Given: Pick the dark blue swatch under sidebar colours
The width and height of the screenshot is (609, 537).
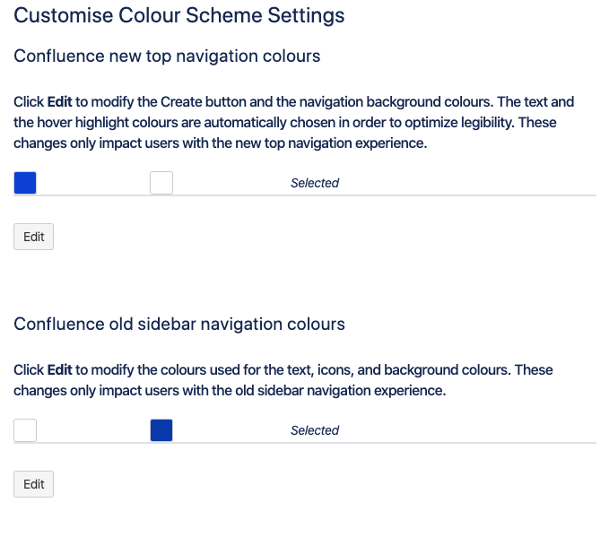Looking at the screenshot, I should pos(161,430).
